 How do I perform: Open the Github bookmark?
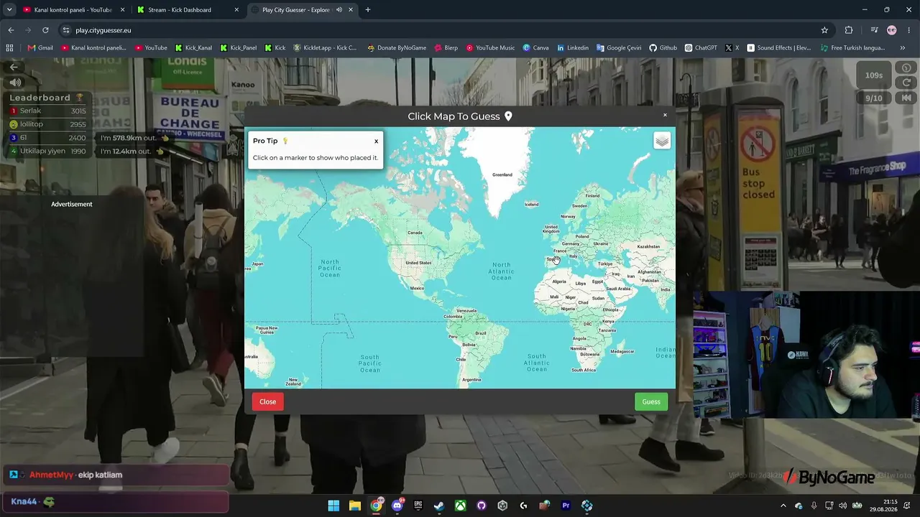click(x=663, y=48)
